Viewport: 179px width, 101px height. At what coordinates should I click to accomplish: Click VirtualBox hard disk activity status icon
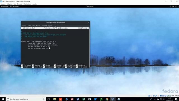[x=149, y=96]
